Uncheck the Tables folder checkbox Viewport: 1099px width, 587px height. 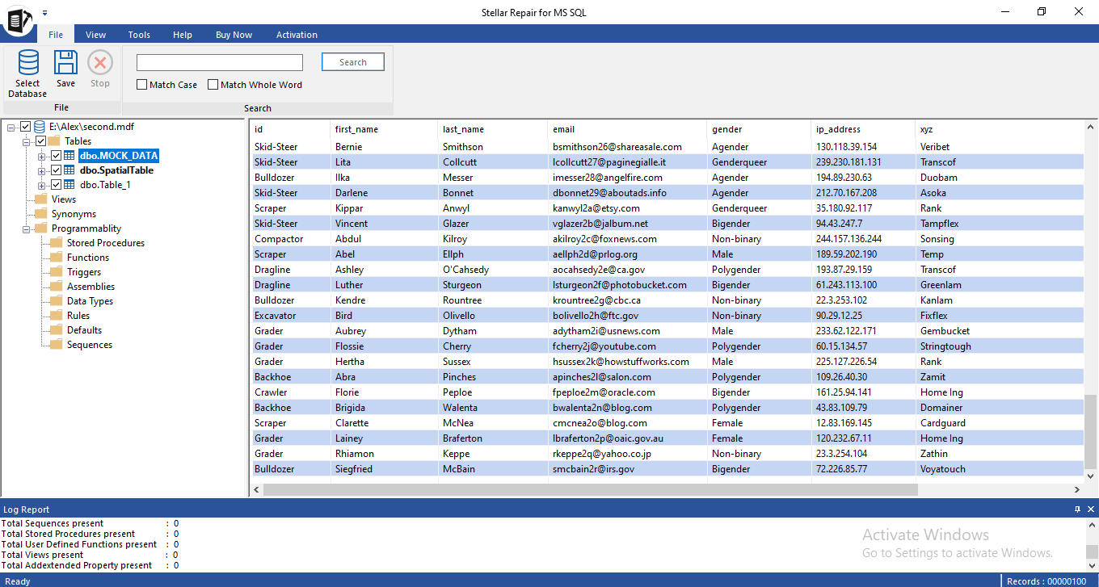click(x=41, y=141)
